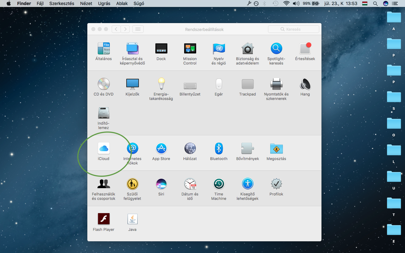Open Egér mouse settings
The width and height of the screenshot is (405, 253).
coord(219,87)
